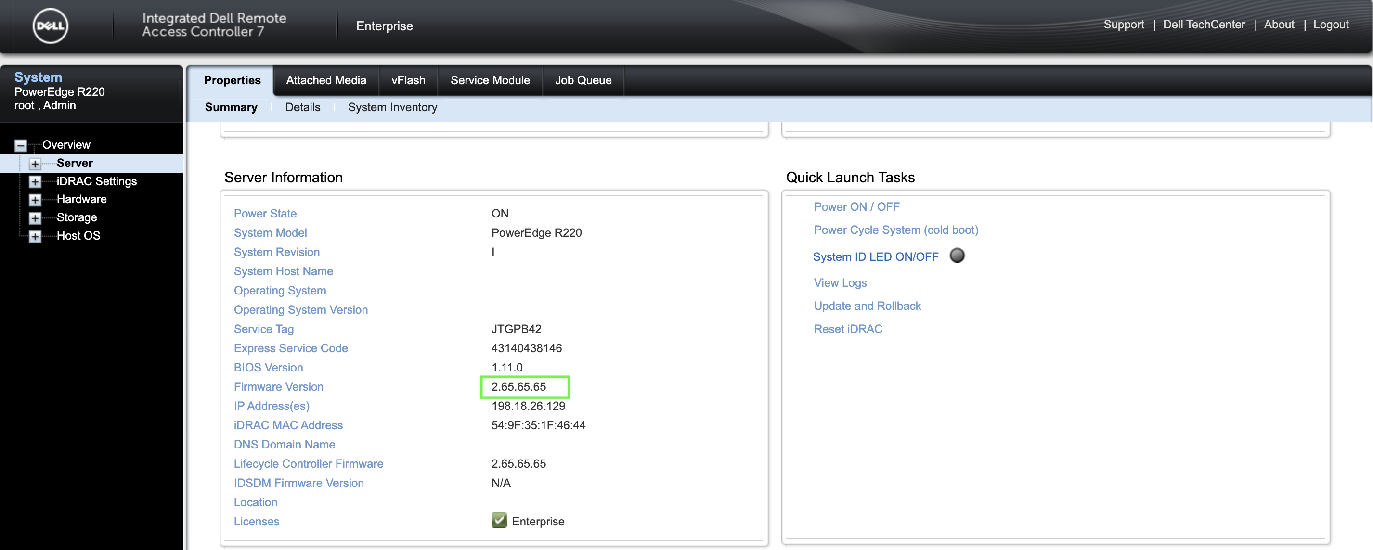Open the Details sub-tab
Screen dimensions: 1373x550
coord(303,107)
